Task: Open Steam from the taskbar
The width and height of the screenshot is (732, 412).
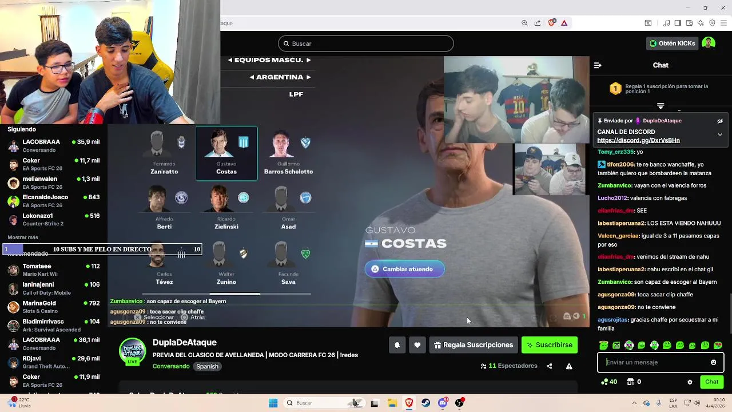Action: (426, 403)
